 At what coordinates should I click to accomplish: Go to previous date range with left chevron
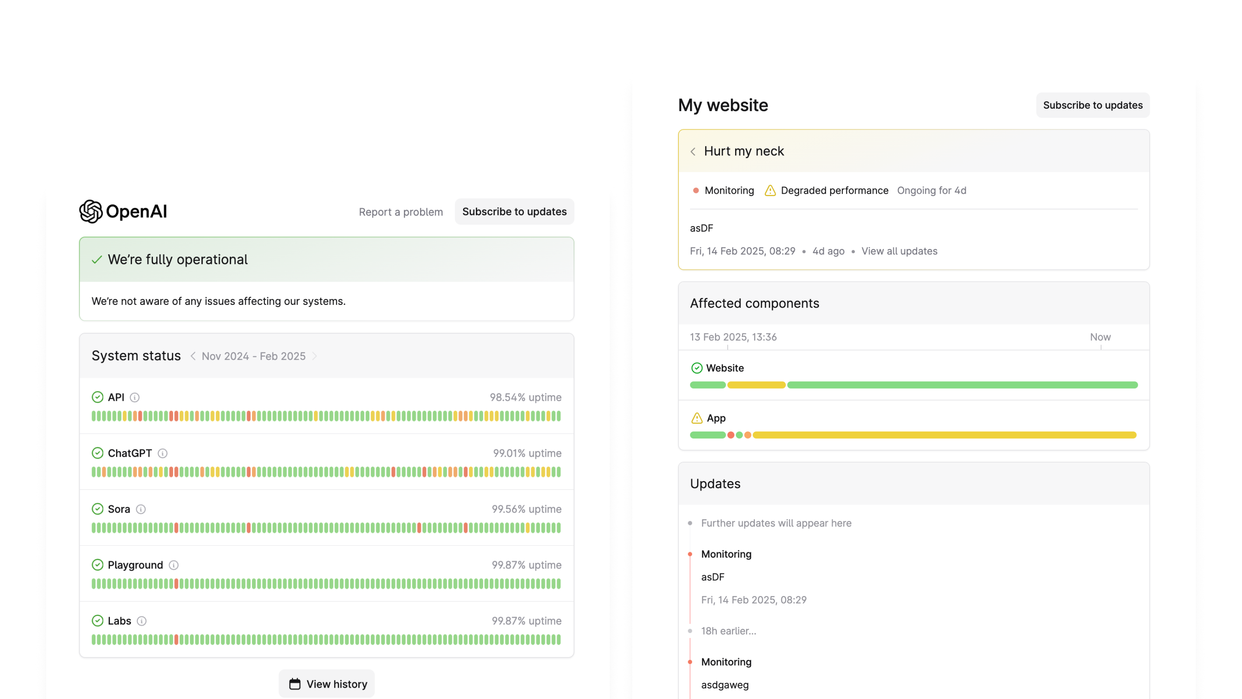[x=193, y=356]
